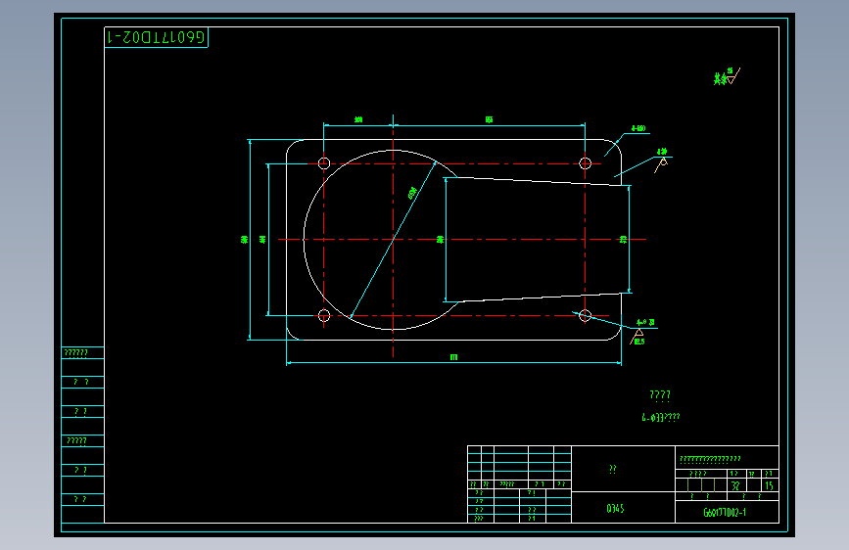Click the technical notes text below the drawing
The width and height of the screenshot is (849, 550).
point(660,406)
